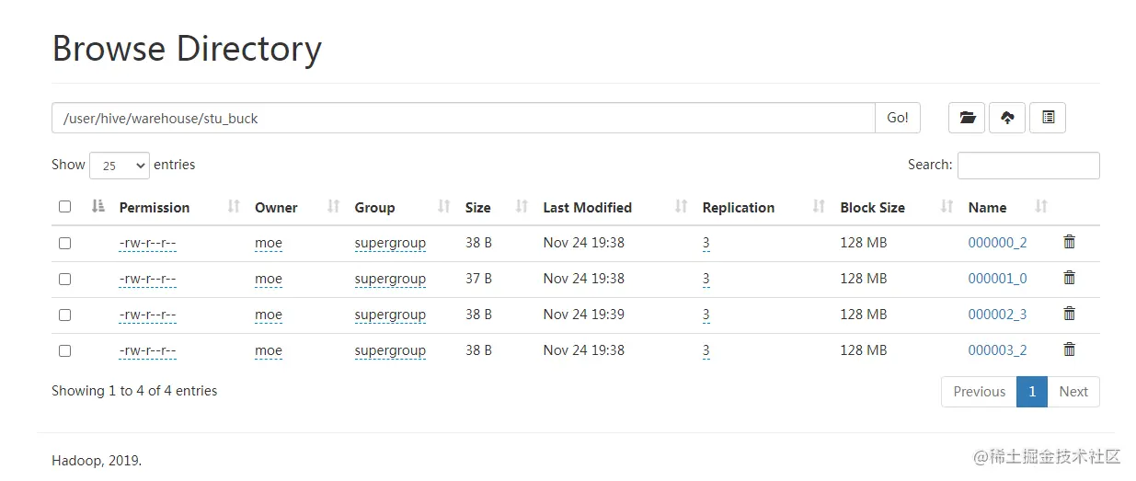Go to Next page
Viewport: 1136px width, 481px height.
(1073, 392)
